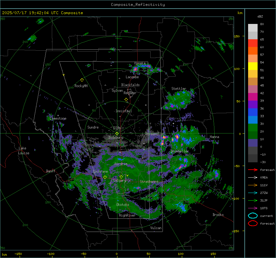
Task: Click the white 09EA arrow legend icon
Action: point(253,178)
